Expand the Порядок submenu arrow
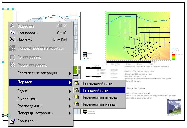Viewport: 187px width, 128px height. point(70,82)
